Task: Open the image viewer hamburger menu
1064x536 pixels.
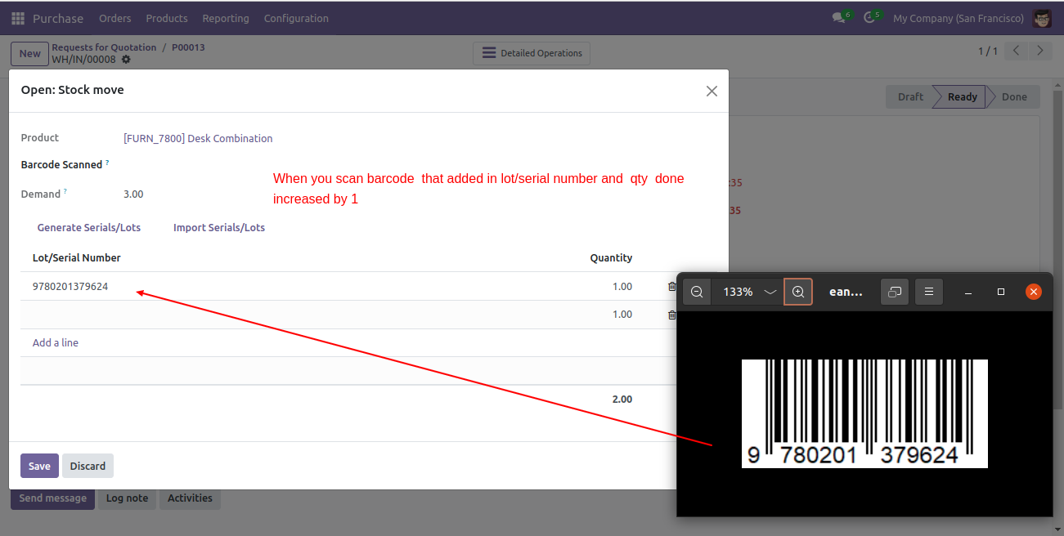Action: 929,292
